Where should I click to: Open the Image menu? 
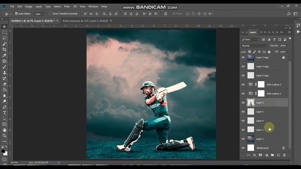[29, 7]
